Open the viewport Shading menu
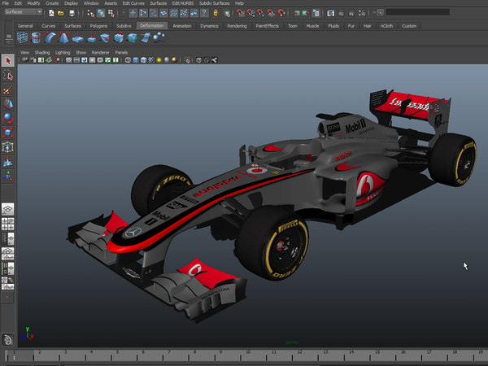The width and height of the screenshot is (488, 366). (x=42, y=52)
